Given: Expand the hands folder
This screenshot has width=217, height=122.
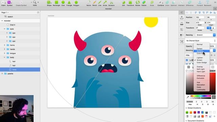Looking at the screenshot, I should (x=4, y=49).
